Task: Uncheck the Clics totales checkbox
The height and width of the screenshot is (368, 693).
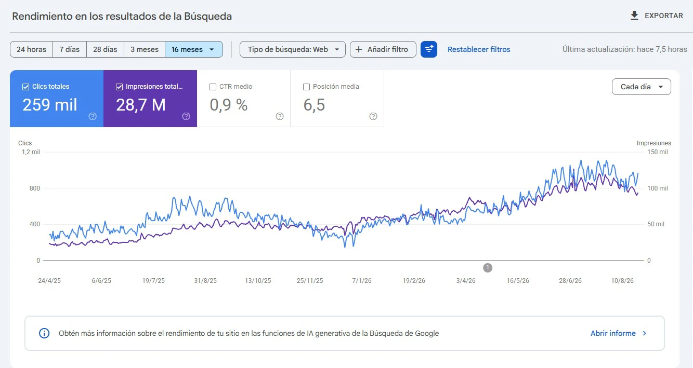Action: [25, 87]
